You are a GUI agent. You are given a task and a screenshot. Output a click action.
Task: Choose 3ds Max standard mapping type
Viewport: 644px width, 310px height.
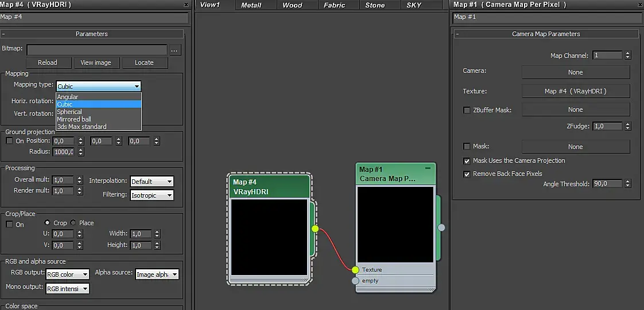point(99,126)
